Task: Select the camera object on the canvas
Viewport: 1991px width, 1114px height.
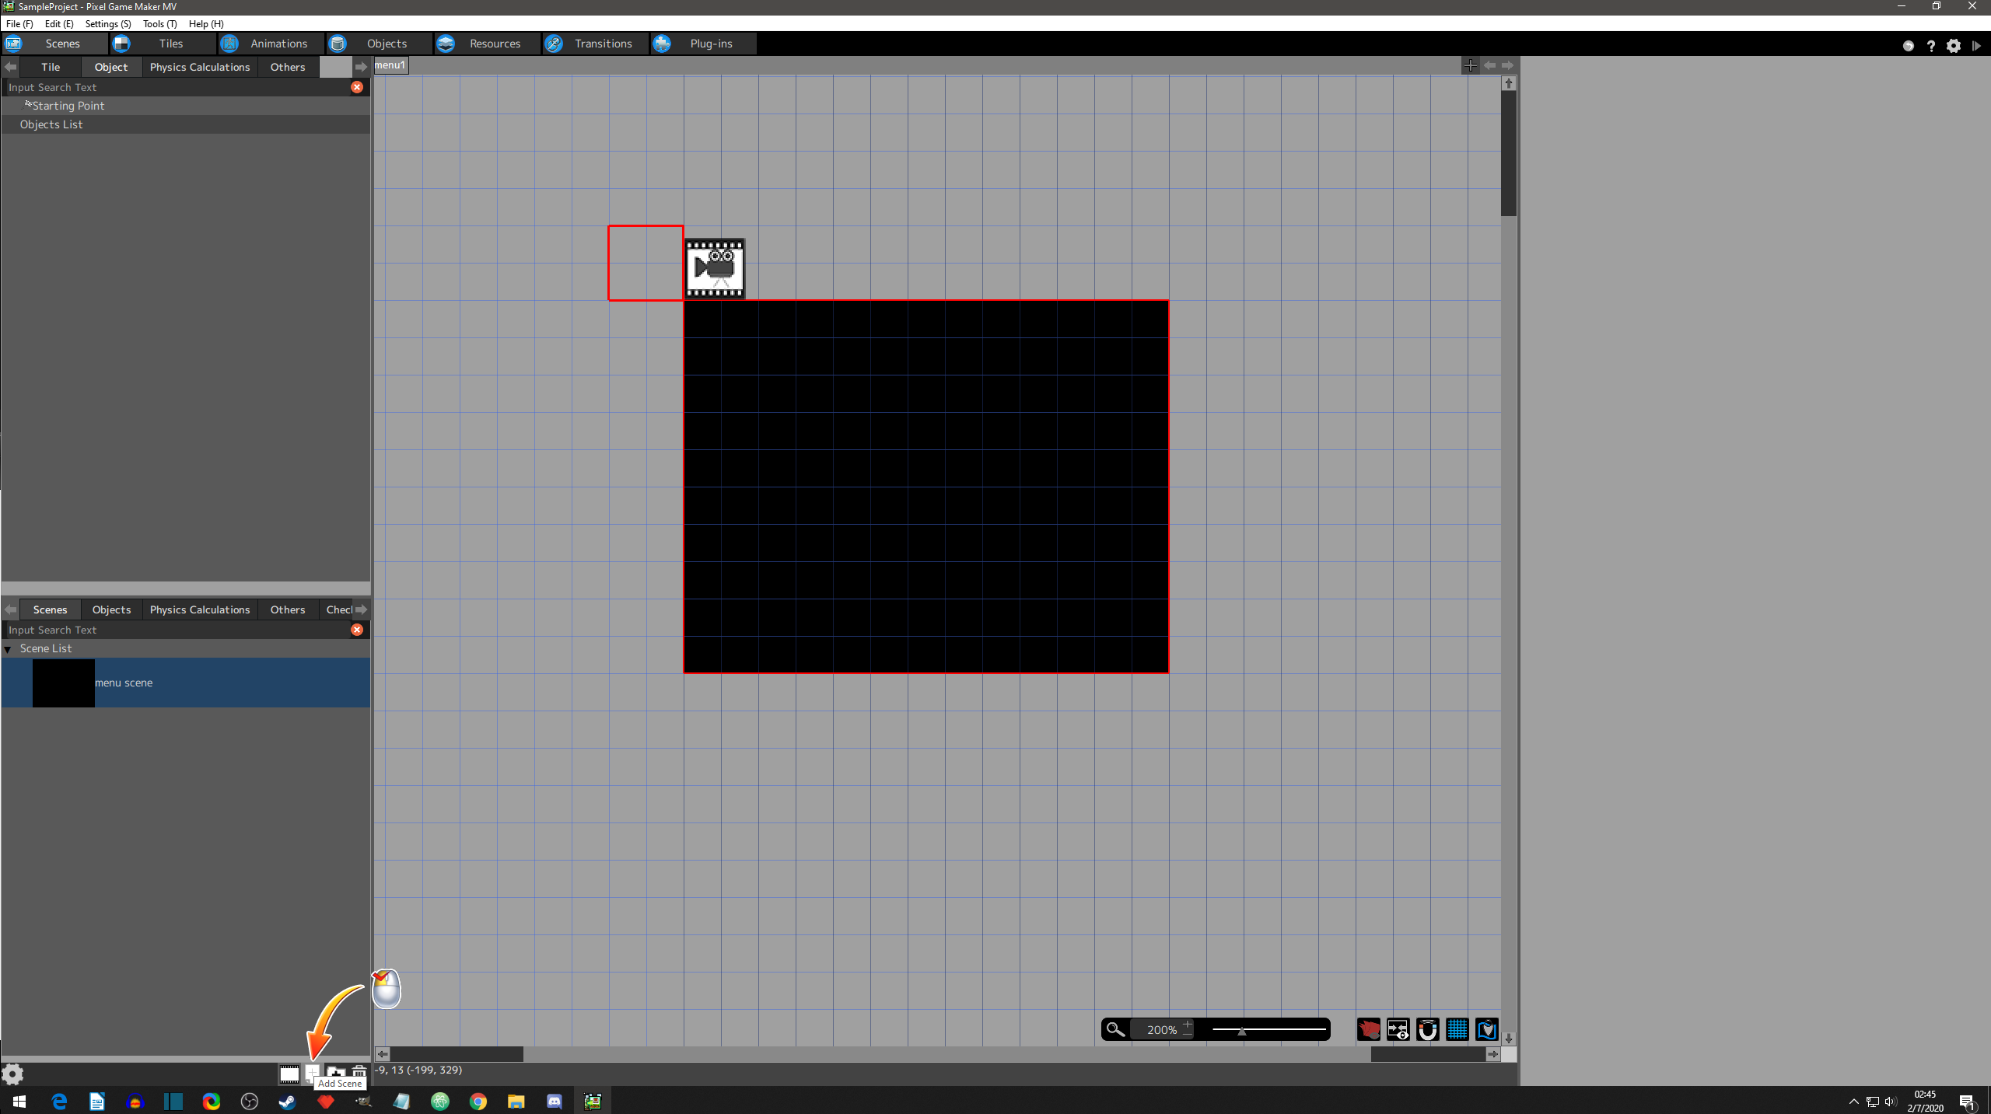Action: (715, 268)
